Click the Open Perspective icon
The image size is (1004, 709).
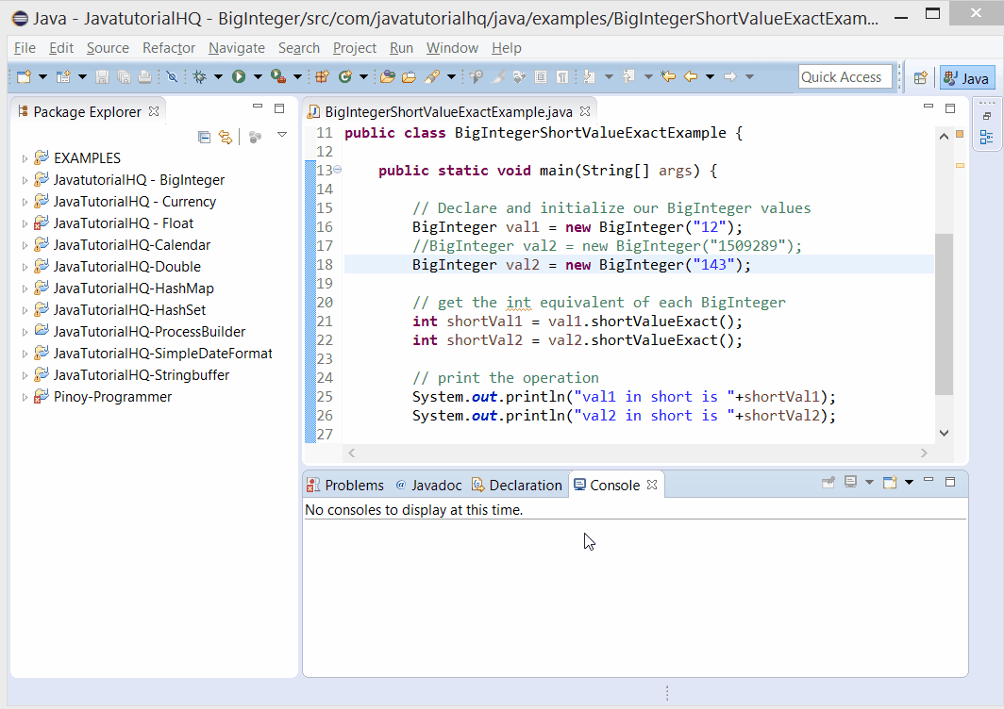[x=921, y=77]
